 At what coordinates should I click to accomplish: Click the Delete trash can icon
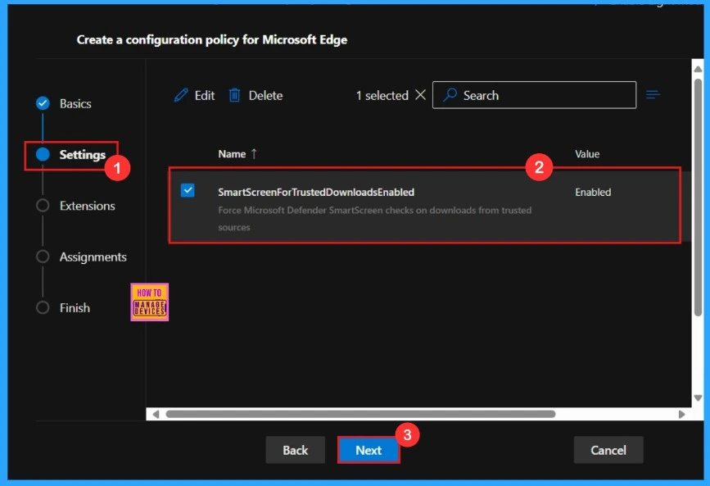click(234, 95)
